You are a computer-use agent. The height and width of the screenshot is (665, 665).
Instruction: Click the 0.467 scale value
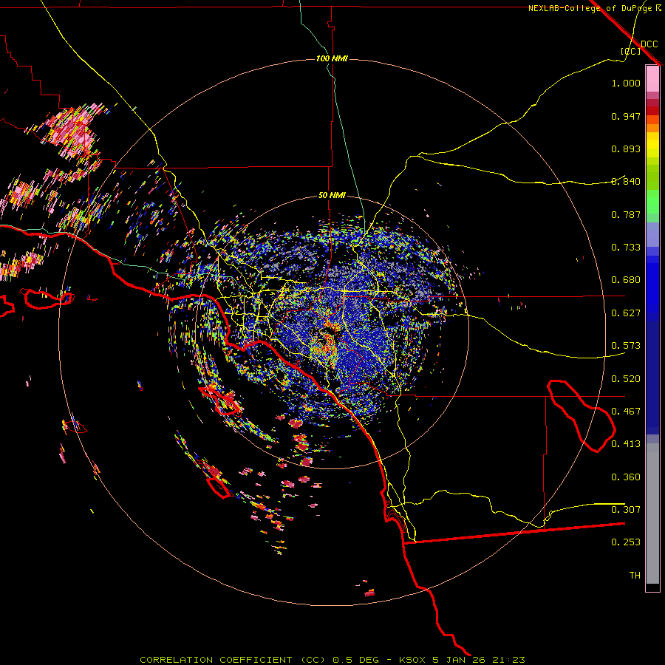click(x=626, y=412)
